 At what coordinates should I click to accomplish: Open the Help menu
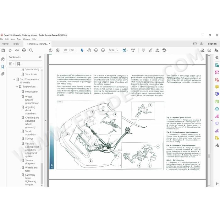pos(34,39)
